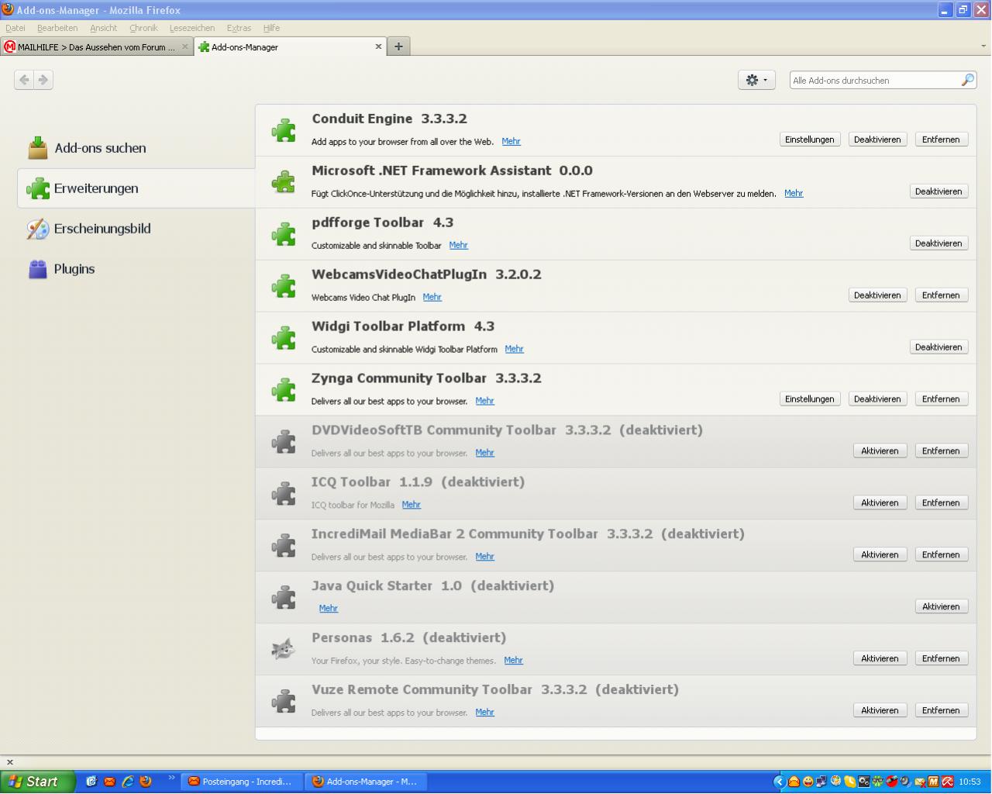Click the Conduit Engine puzzle icon

click(x=284, y=130)
